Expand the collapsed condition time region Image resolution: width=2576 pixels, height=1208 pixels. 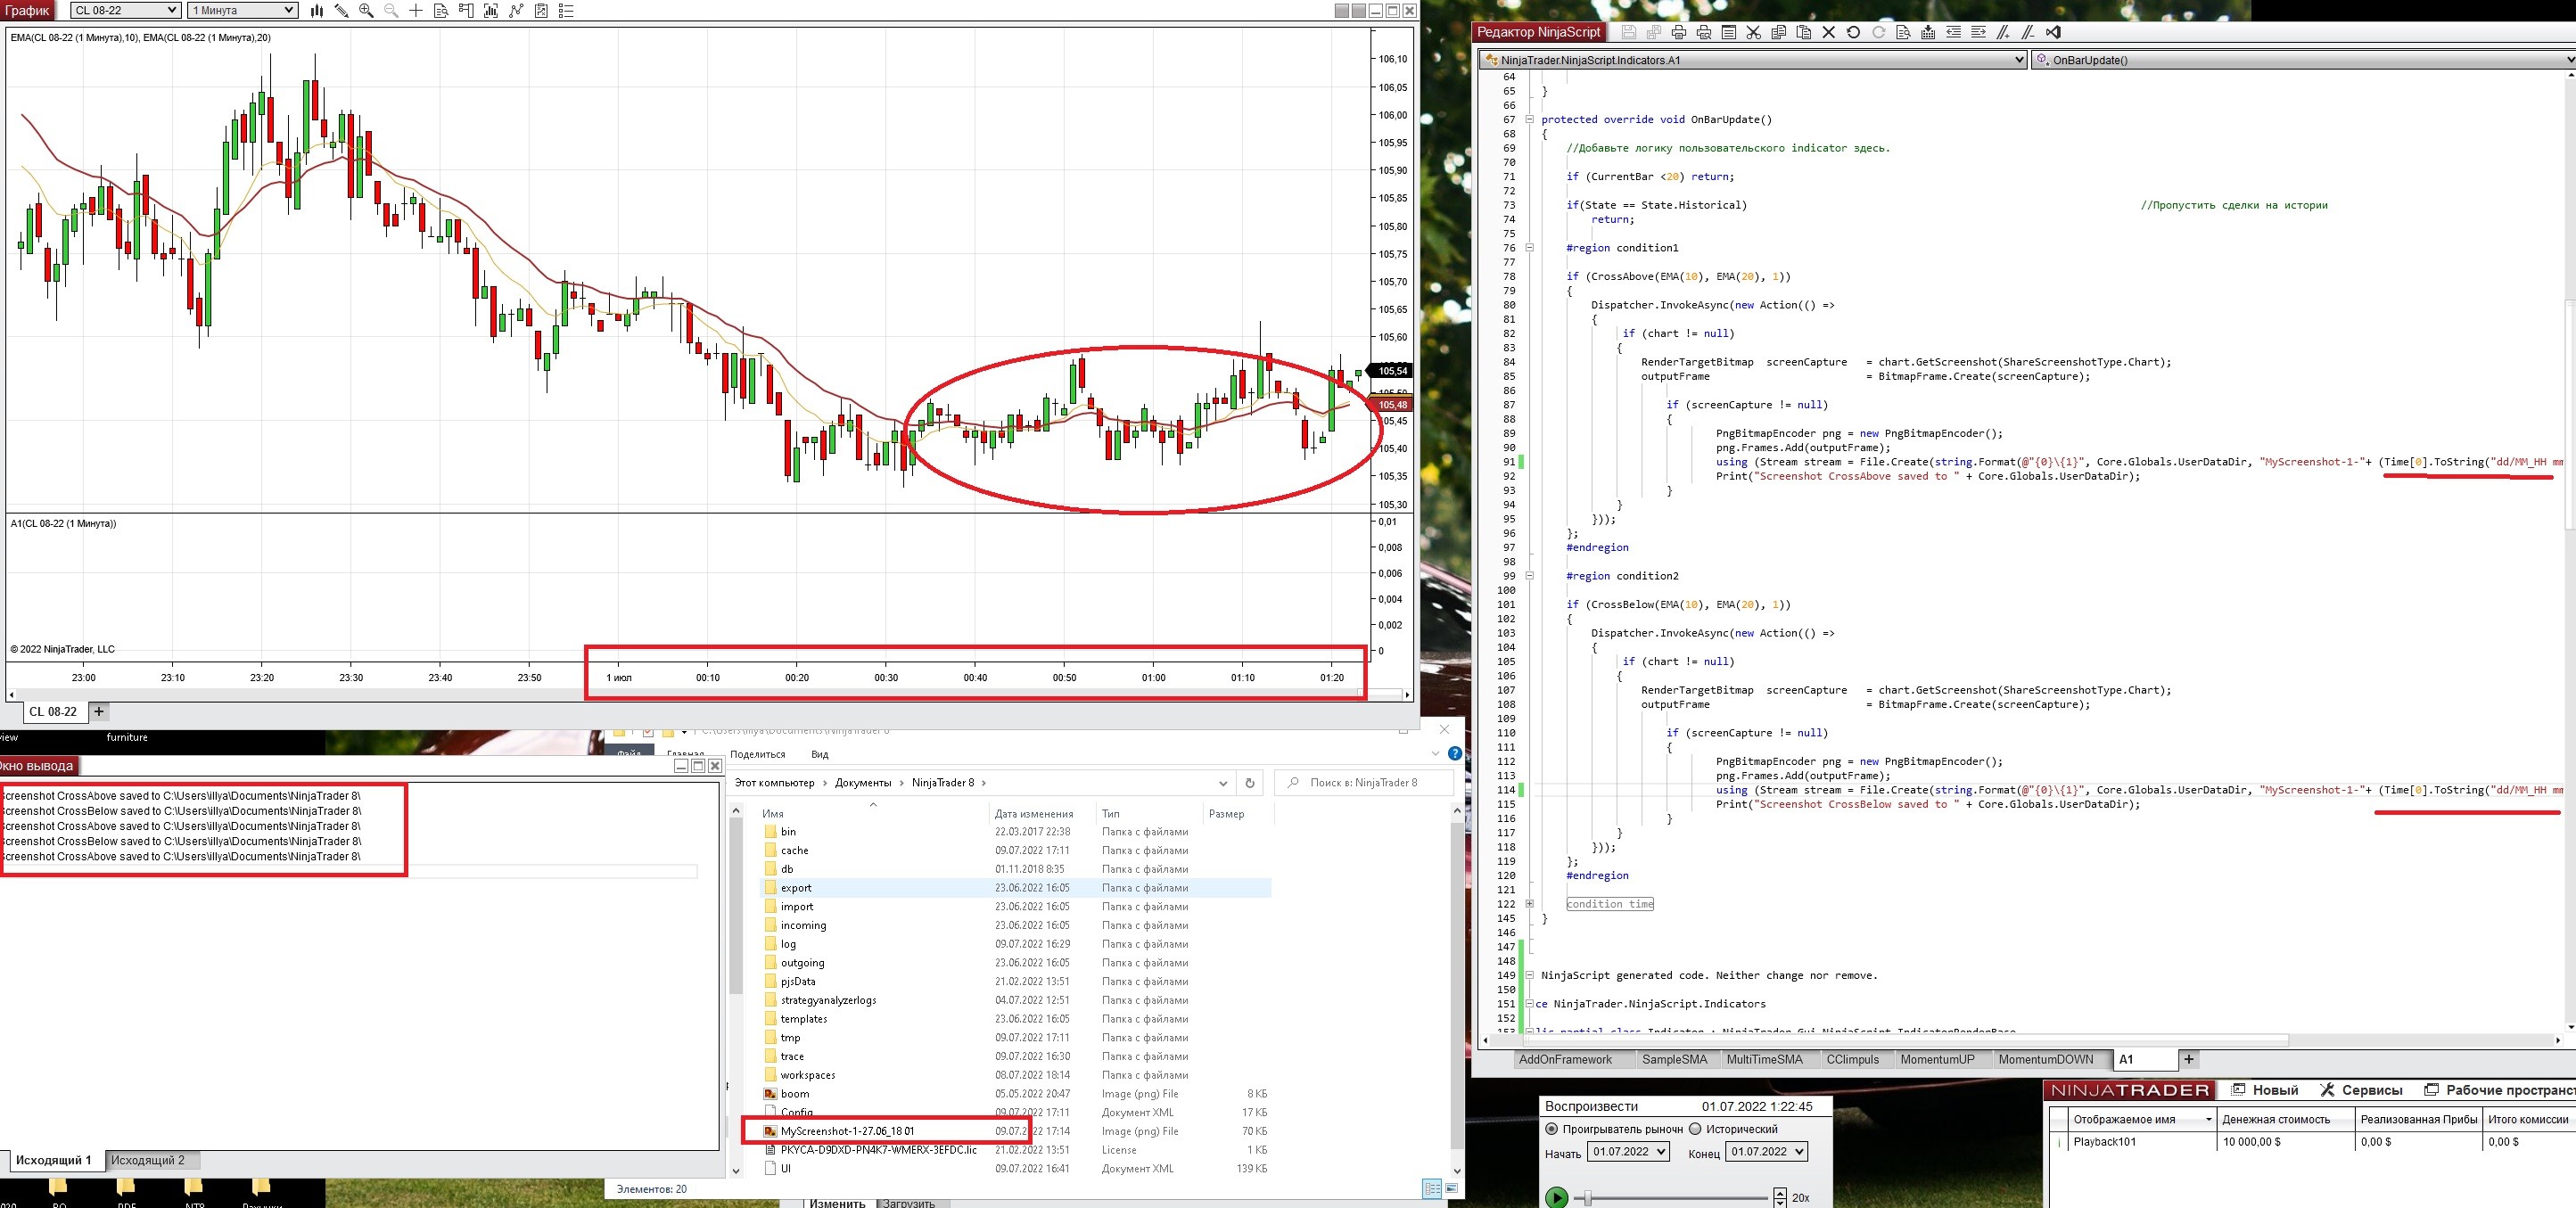tap(1529, 904)
